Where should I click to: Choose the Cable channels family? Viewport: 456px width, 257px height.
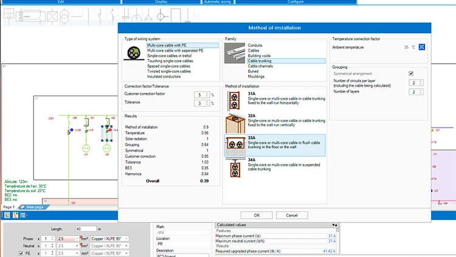pos(260,66)
